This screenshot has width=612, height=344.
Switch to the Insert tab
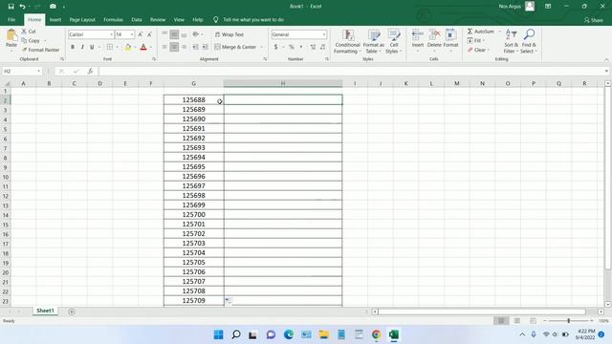55,19
